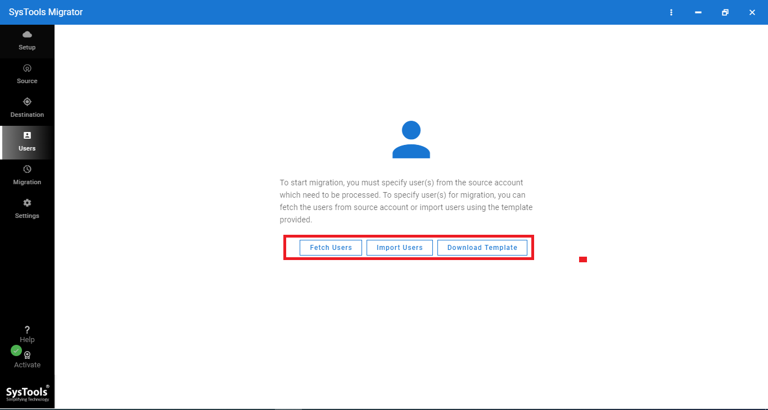This screenshot has width=768, height=410.
Task: Switch to the Migration section
Action: coord(27,176)
